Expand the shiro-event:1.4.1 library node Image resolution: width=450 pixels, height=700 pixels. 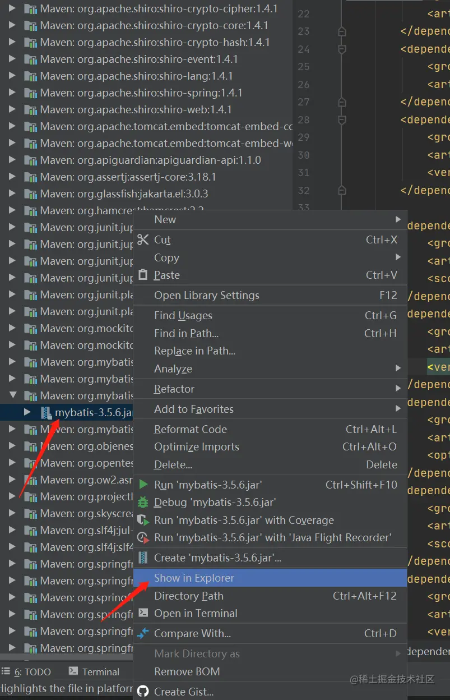click(12, 59)
